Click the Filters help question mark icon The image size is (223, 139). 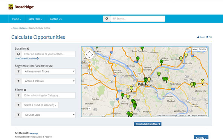[25, 90]
